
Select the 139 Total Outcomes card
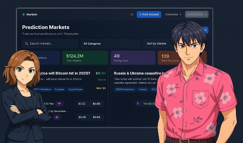point(169,58)
